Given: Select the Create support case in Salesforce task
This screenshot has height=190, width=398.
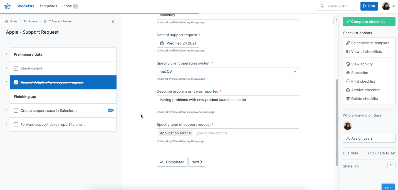Looking at the screenshot, I should [63, 110].
